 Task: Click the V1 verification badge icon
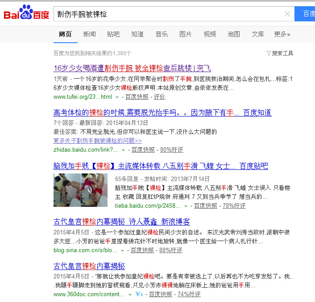pyautogui.click(x=139, y=294)
